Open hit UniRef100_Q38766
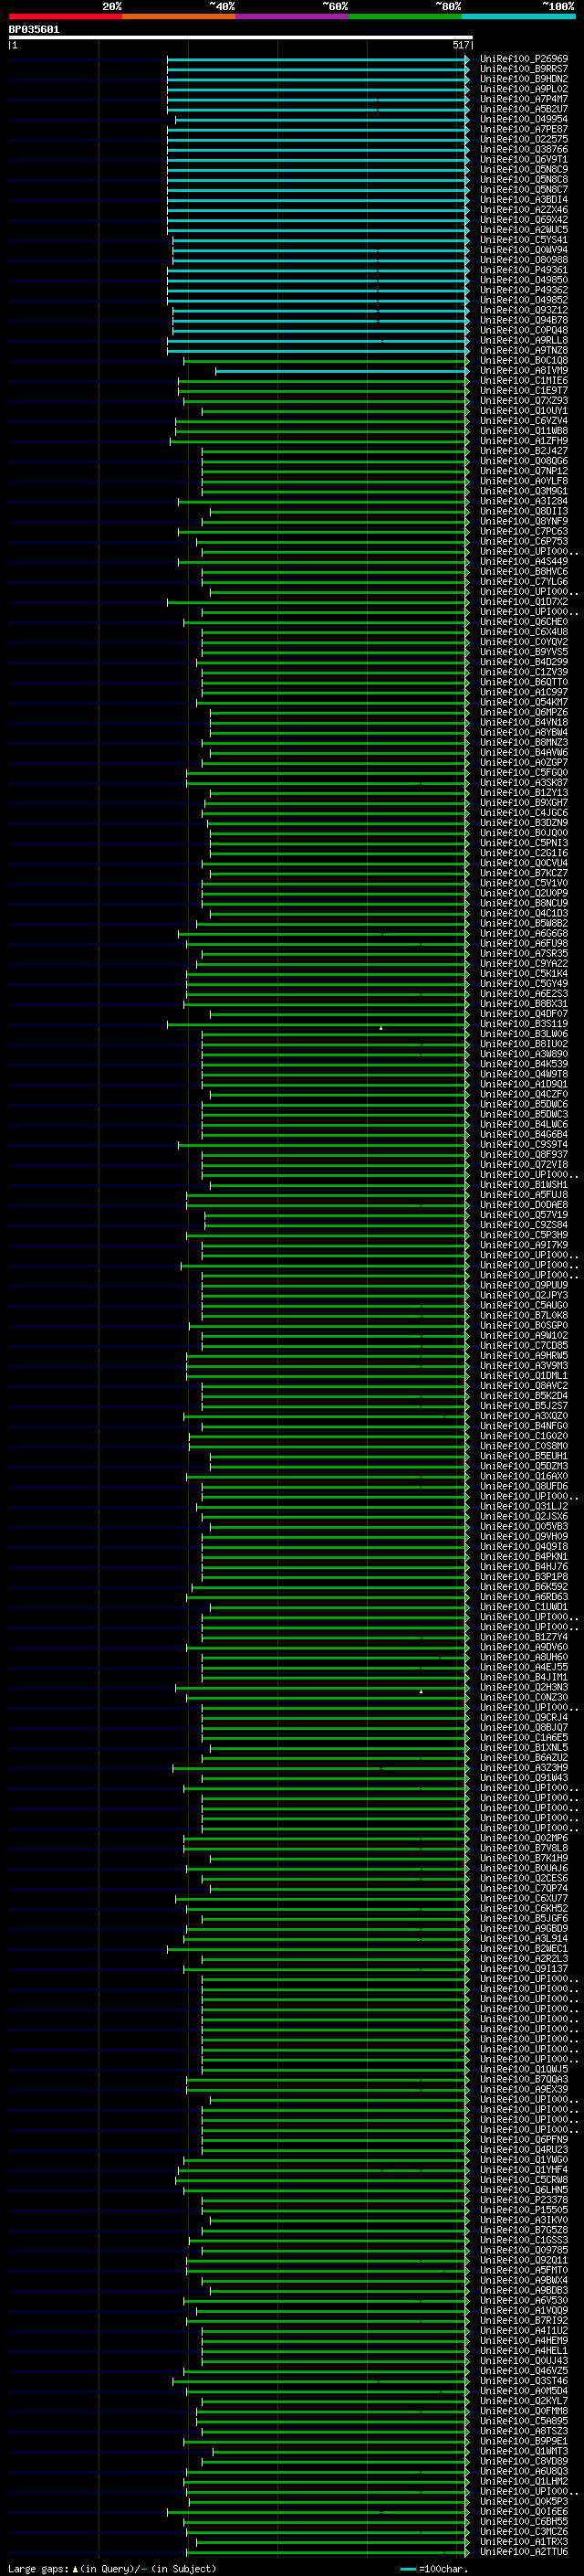Image resolution: width=584 pixels, height=2576 pixels. 524,149
